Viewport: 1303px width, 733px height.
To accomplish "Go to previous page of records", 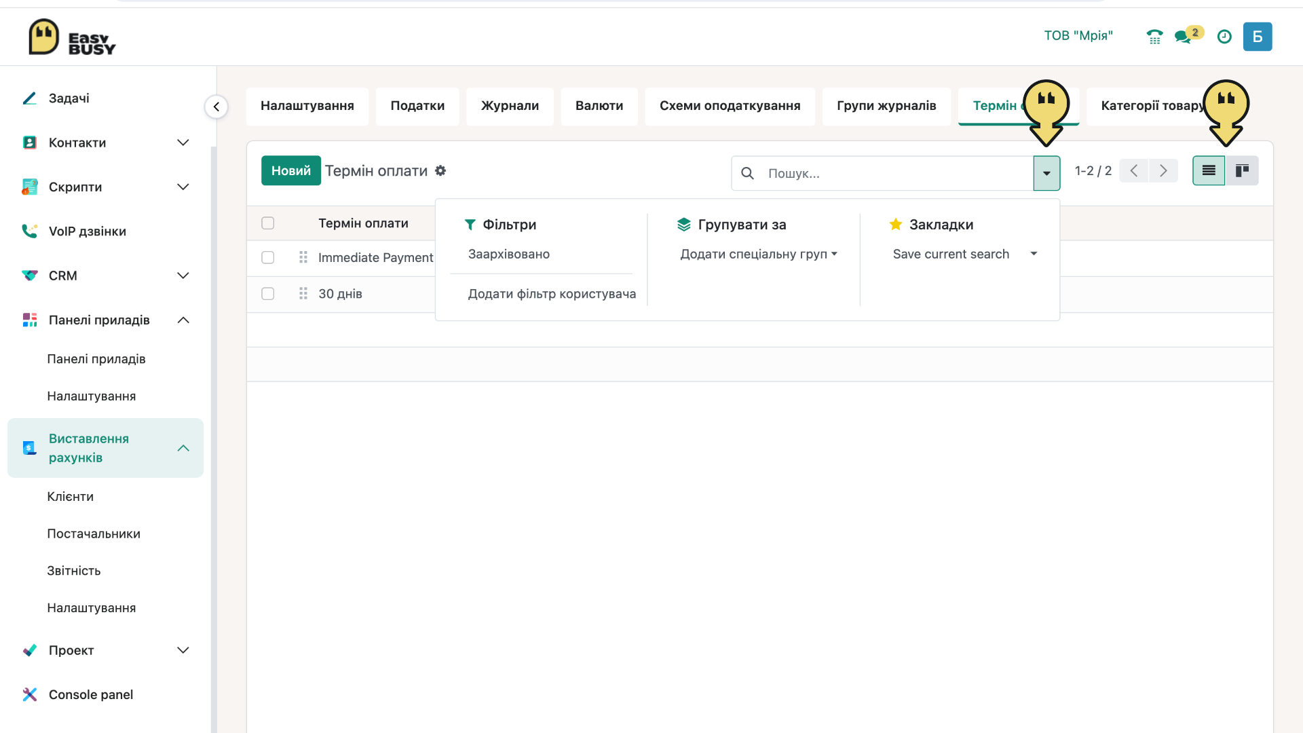I will click(1133, 170).
